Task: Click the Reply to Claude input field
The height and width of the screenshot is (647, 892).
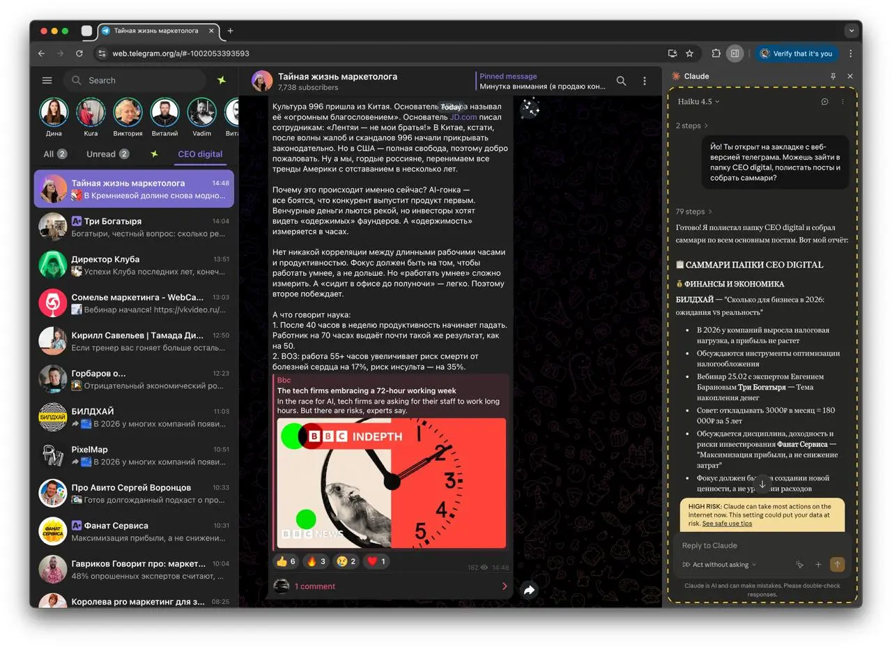Action: pos(761,545)
